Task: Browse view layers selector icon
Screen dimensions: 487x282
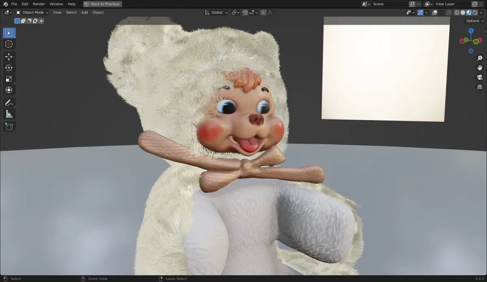Action: pyautogui.click(x=429, y=4)
